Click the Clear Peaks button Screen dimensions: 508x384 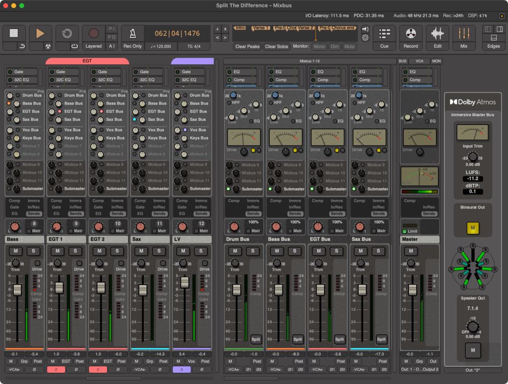click(x=247, y=46)
